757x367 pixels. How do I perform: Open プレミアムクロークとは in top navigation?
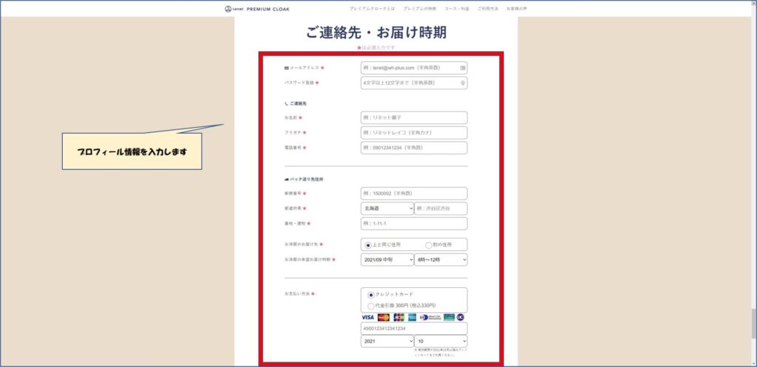[x=372, y=9]
